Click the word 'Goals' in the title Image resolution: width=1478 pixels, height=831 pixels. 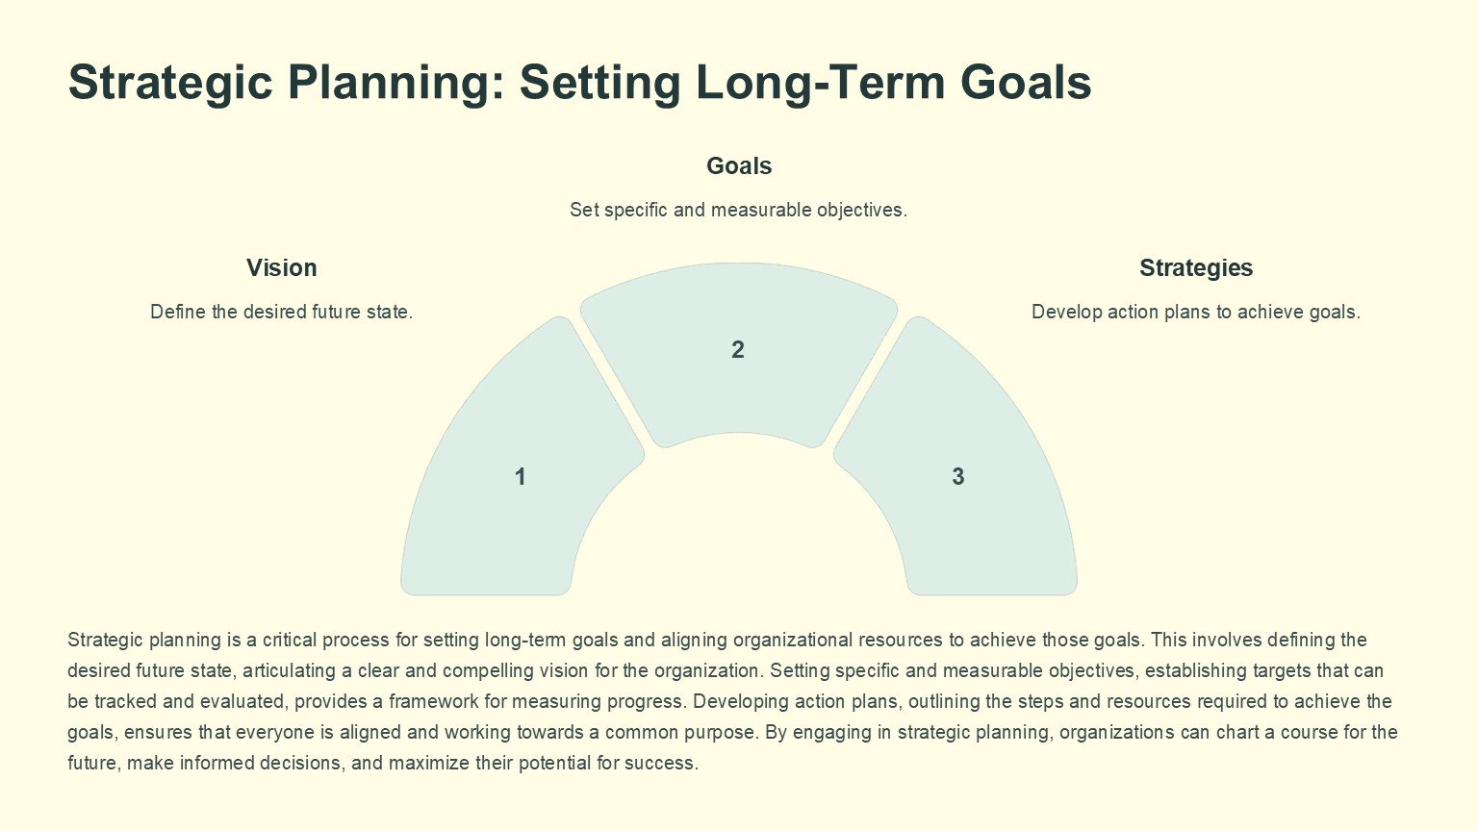[1026, 83]
